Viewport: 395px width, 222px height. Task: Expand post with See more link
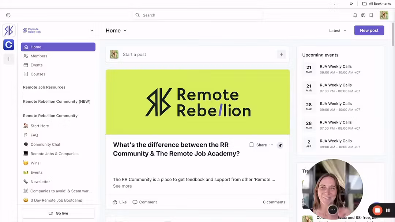122,186
